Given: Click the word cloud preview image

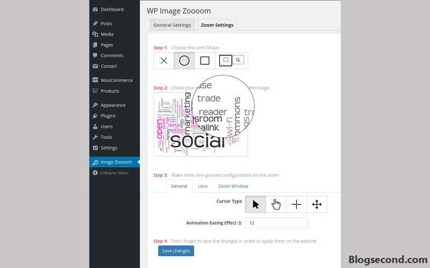Looking at the screenshot, I should point(200,124).
